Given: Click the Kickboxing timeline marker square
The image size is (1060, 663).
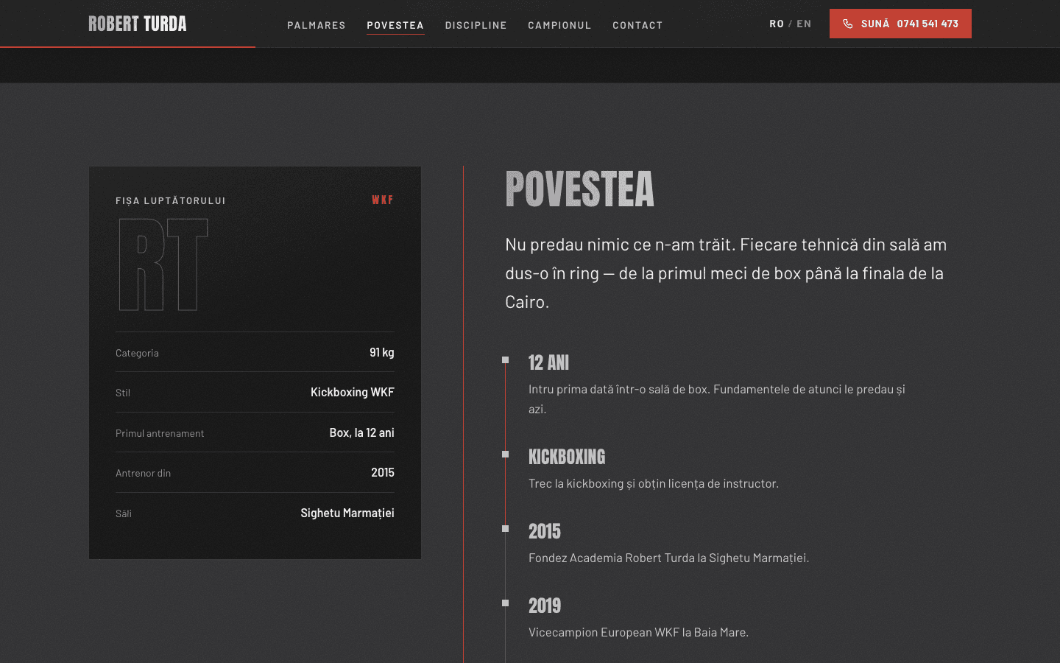Looking at the screenshot, I should point(505,455).
